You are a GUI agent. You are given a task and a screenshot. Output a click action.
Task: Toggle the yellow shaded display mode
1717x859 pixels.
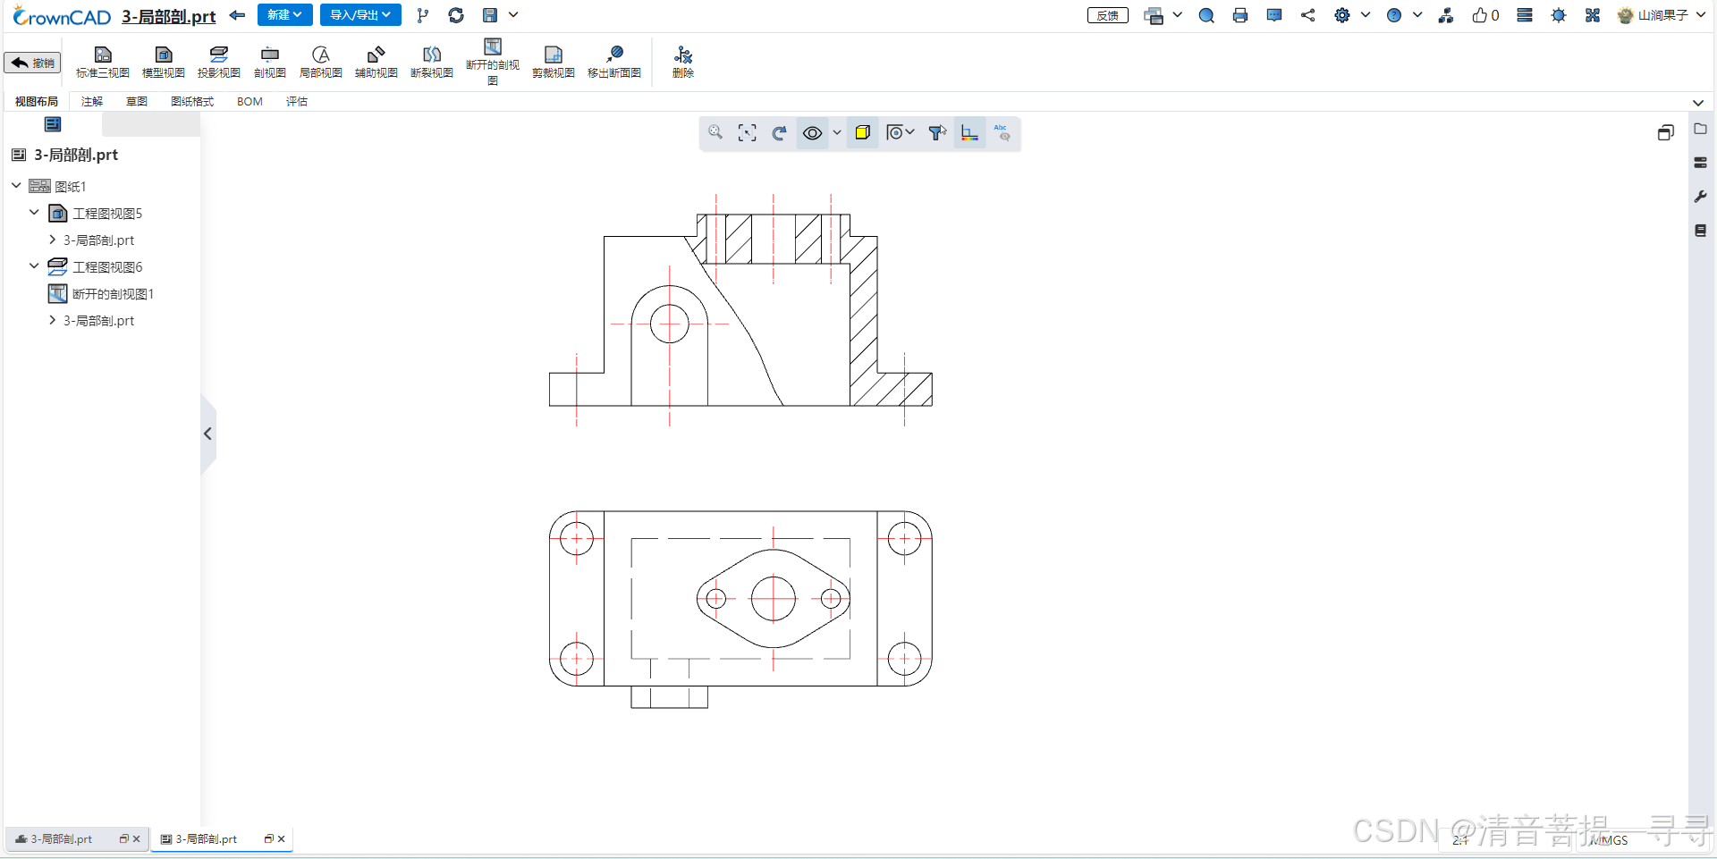(x=863, y=133)
